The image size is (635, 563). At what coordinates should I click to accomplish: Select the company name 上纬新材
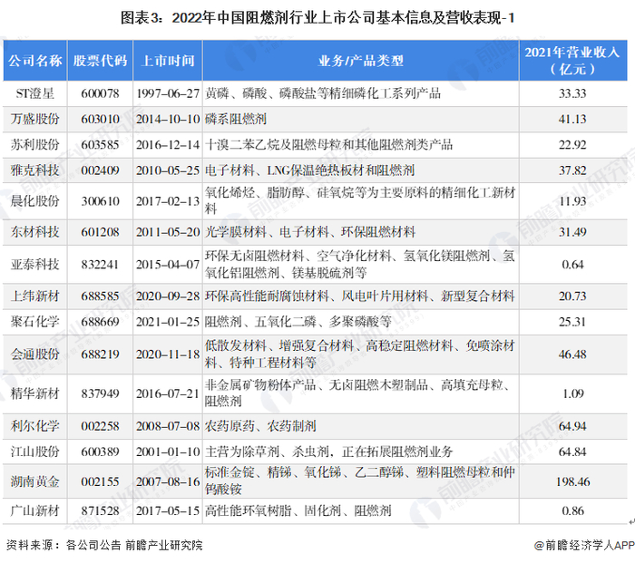click(x=35, y=296)
